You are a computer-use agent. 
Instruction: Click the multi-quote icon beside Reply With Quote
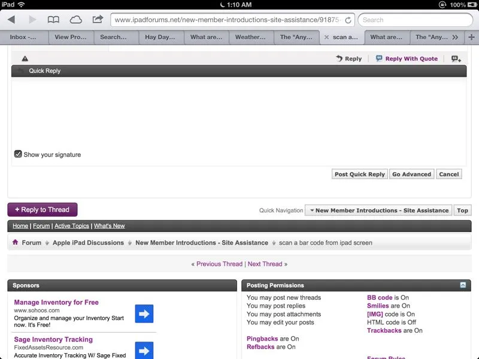(456, 59)
